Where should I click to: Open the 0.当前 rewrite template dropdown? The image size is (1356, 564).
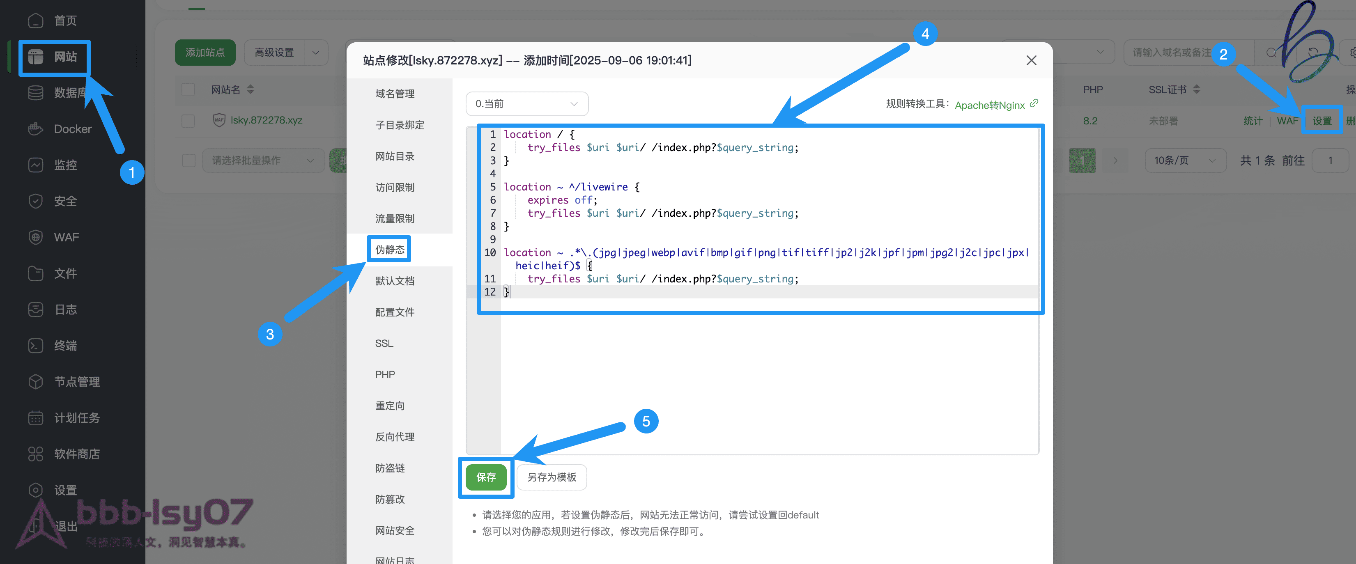(526, 103)
